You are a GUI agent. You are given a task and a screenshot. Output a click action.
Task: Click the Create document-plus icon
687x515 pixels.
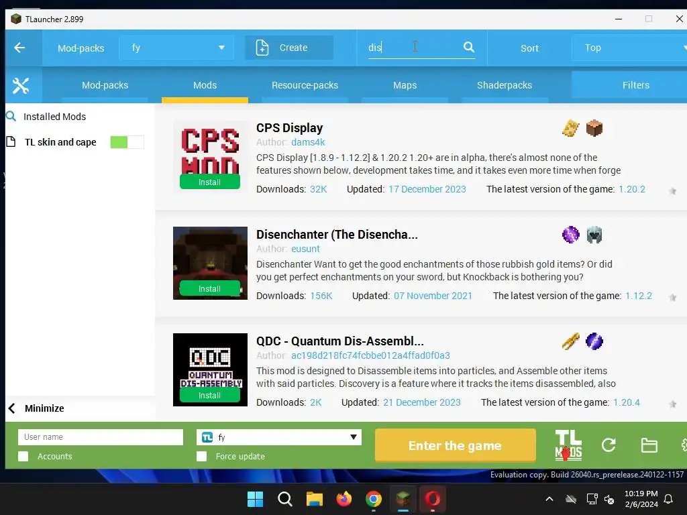click(262, 48)
